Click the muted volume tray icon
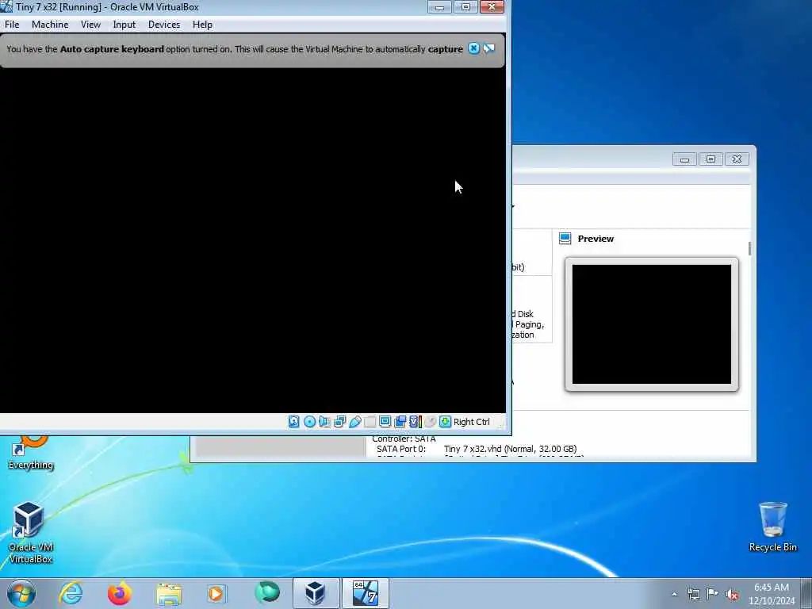Image resolution: width=812 pixels, height=609 pixels. click(732, 594)
